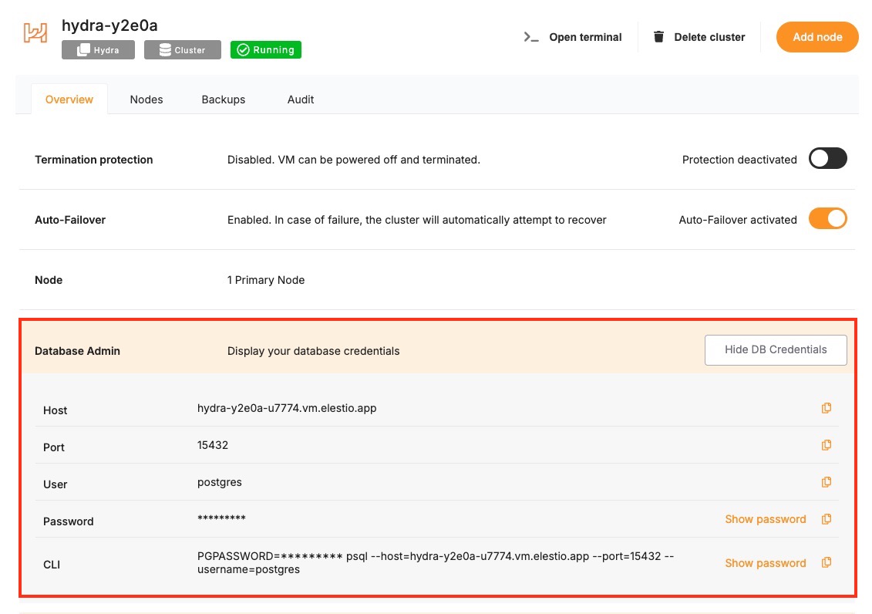Image resolution: width=872 pixels, height=614 pixels.
Task: Click Delete cluster
Action: click(699, 37)
